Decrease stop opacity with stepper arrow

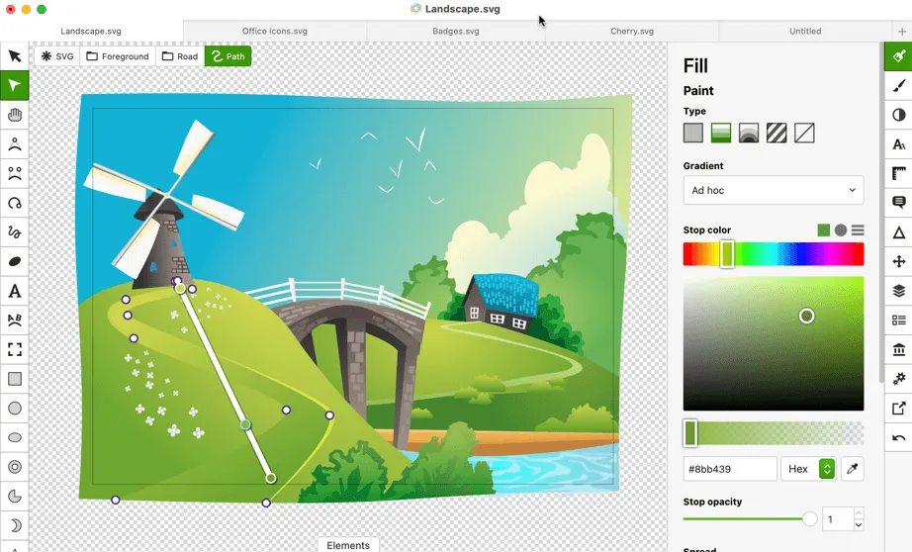859,524
